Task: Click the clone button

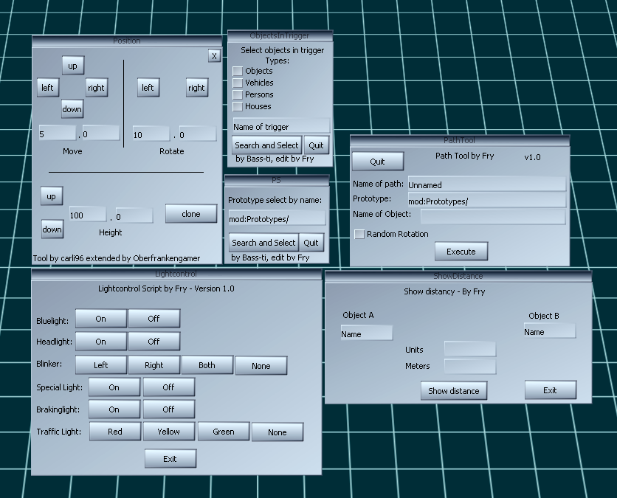Action: pyautogui.click(x=191, y=214)
